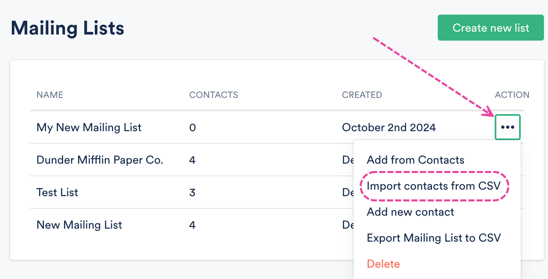548x279 pixels.
Task: Open Dunder Mifflin Paper Co. list
Action: [x=100, y=160]
